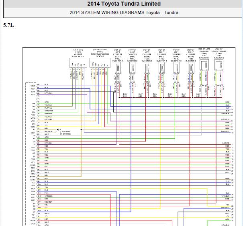Click the 'ME01' terminal label
The height and width of the screenshot is (226, 243).
pos(33,133)
